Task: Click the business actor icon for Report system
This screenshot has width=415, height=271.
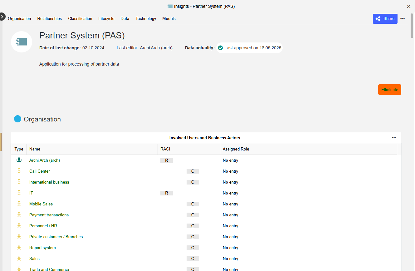Action: tap(19, 247)
